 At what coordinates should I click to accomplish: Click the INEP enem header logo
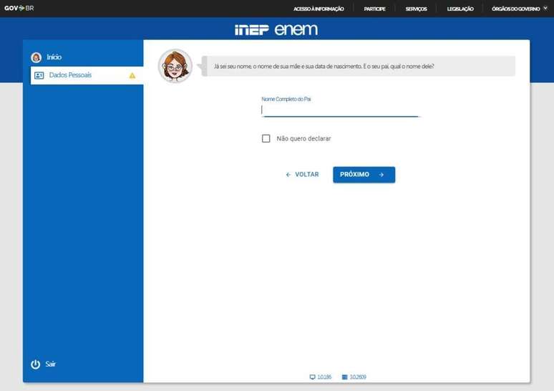tap(276, 29)
